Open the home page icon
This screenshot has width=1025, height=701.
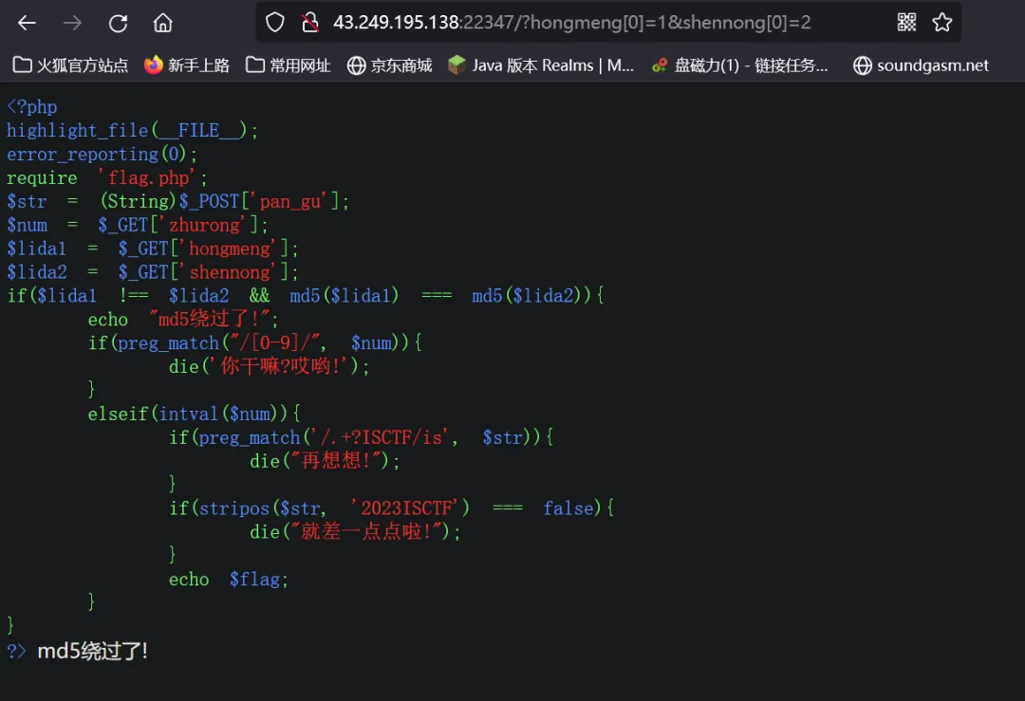163,23
